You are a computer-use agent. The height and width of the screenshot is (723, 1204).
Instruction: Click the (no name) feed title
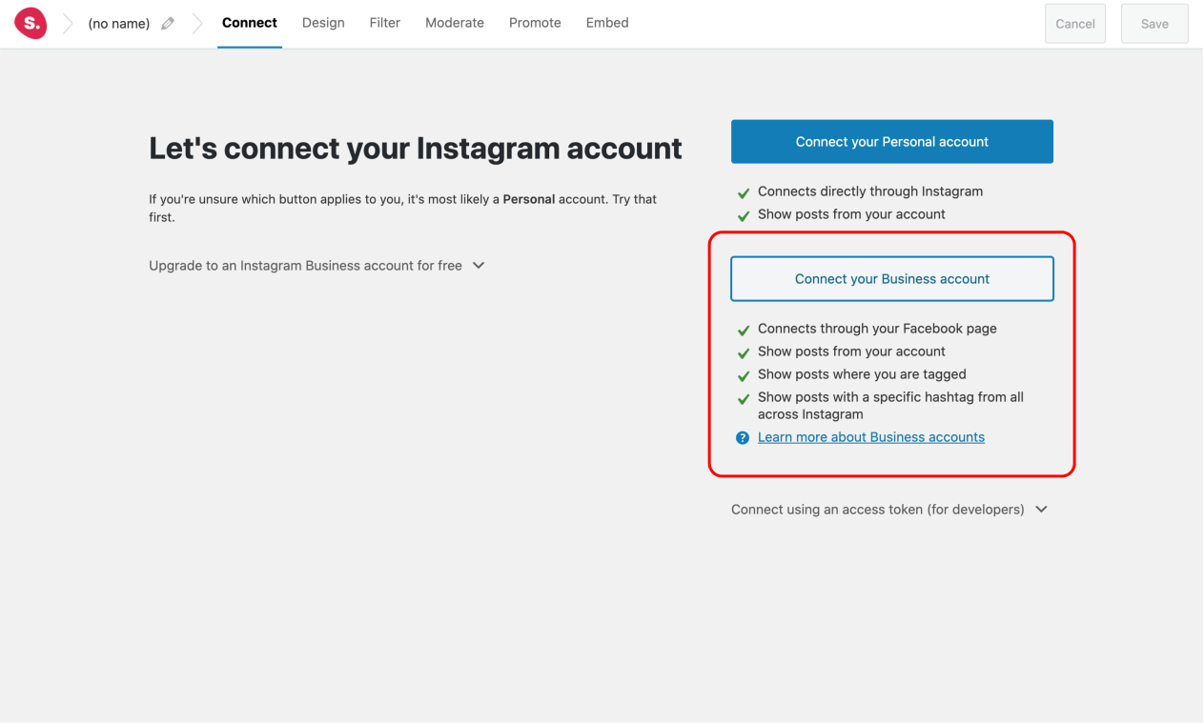point(119,24)
